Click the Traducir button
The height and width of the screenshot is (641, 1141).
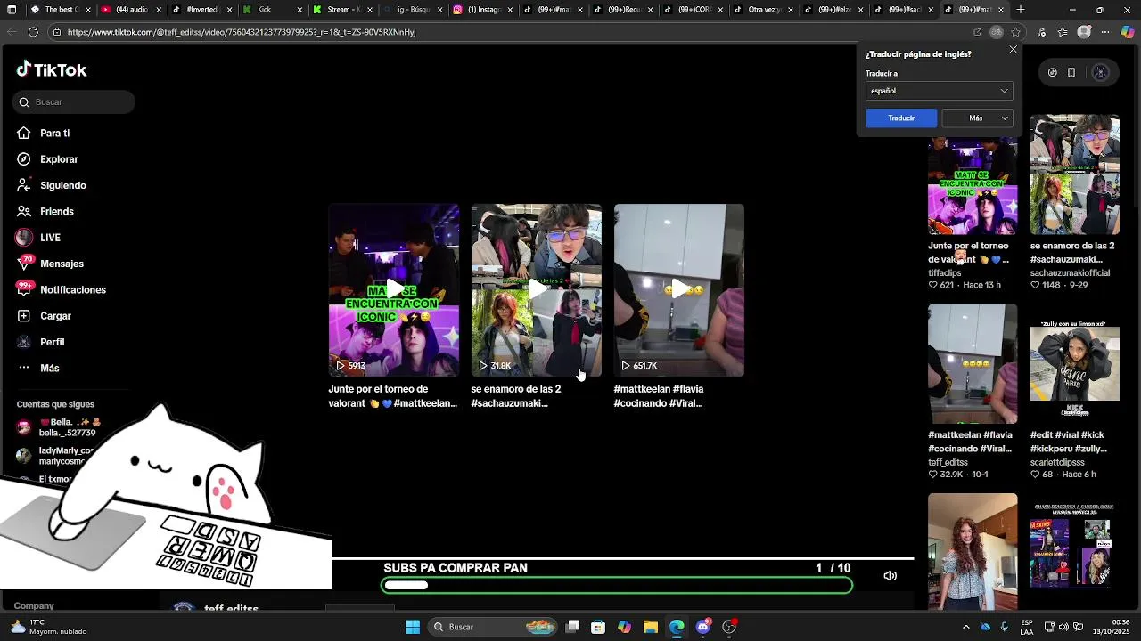coord(901,118)
